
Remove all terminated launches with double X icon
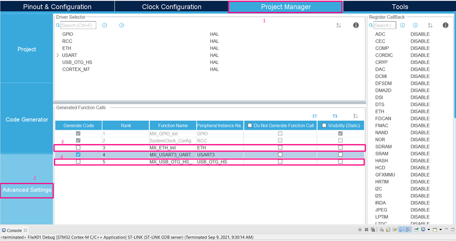pyautogui.click(x=373, y=230)
